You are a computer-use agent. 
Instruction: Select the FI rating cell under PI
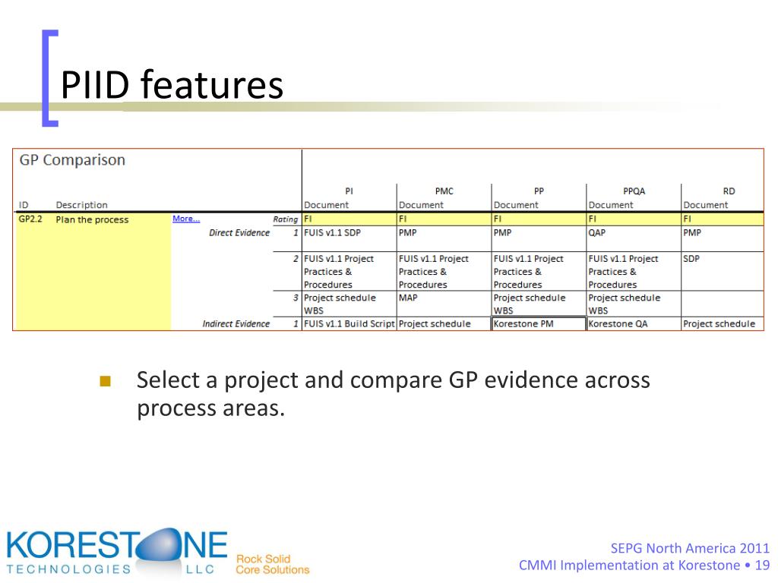coord(349,219)
